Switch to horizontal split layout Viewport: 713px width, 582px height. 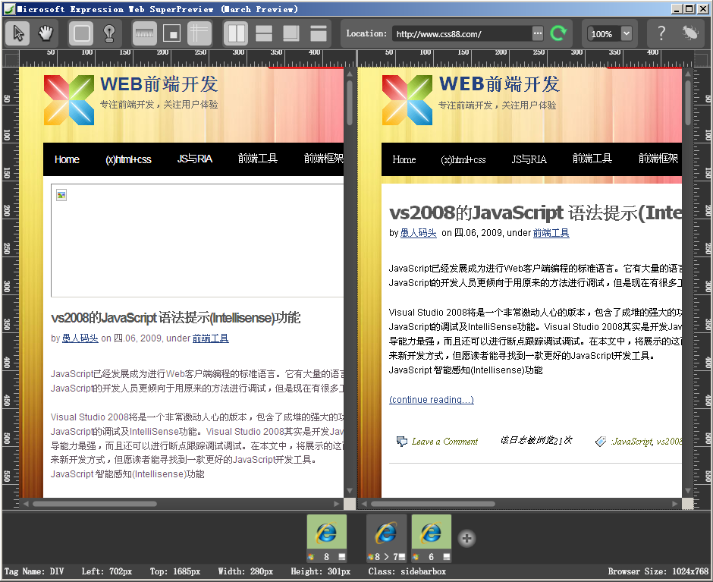pyautogui.click(x=264, y=33)
